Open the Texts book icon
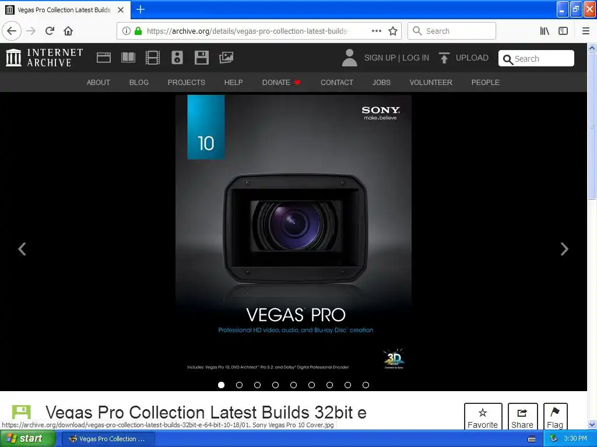This screenshot has width=597, height=447. (x=128, y=58)
